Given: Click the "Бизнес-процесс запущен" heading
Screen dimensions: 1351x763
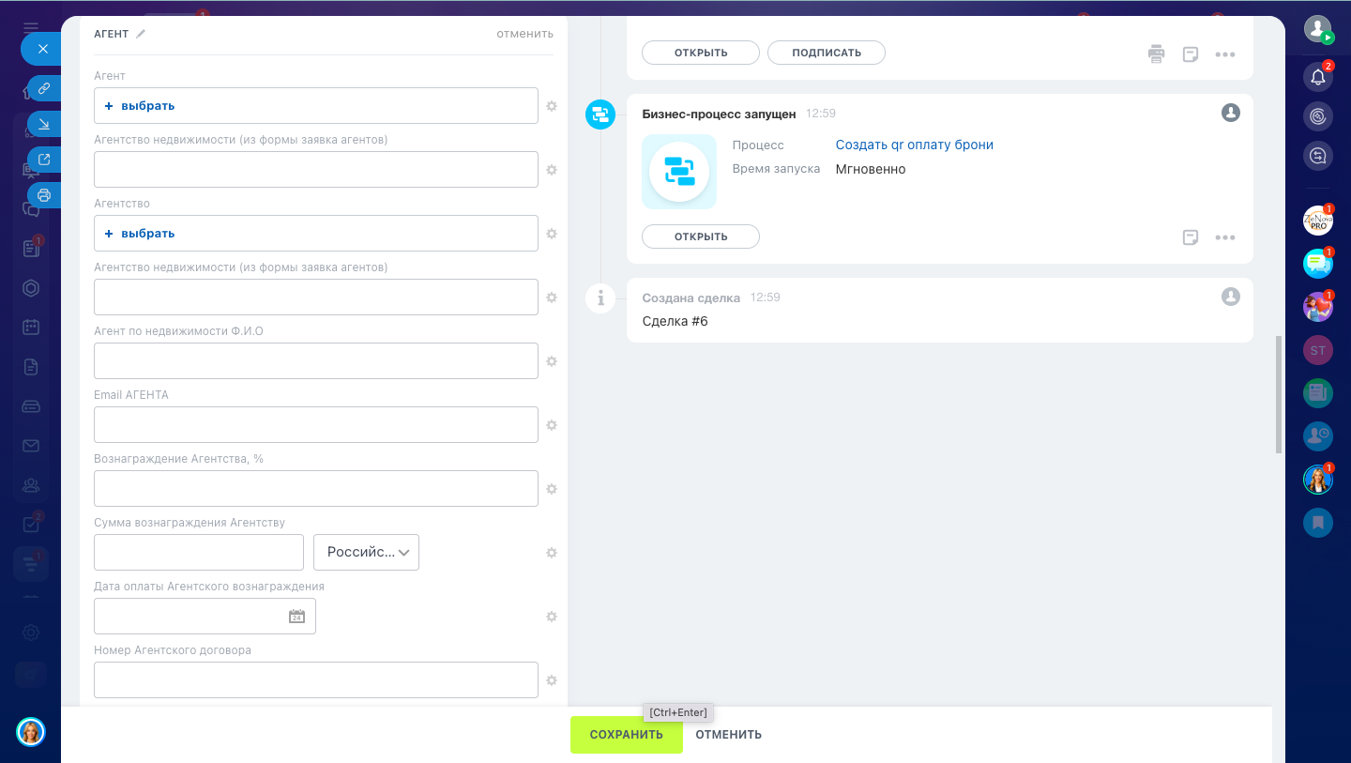Looking at the screenshot, I should tap(719, 114).
